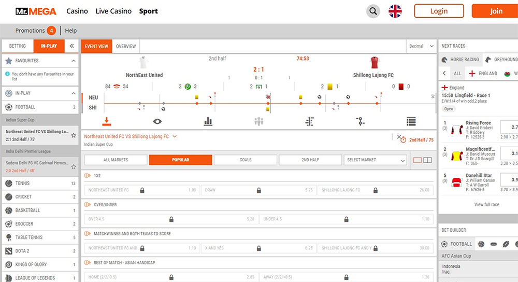Open the Help link
The height and width of the screenshot is (282, 518).
click(70, 31)
